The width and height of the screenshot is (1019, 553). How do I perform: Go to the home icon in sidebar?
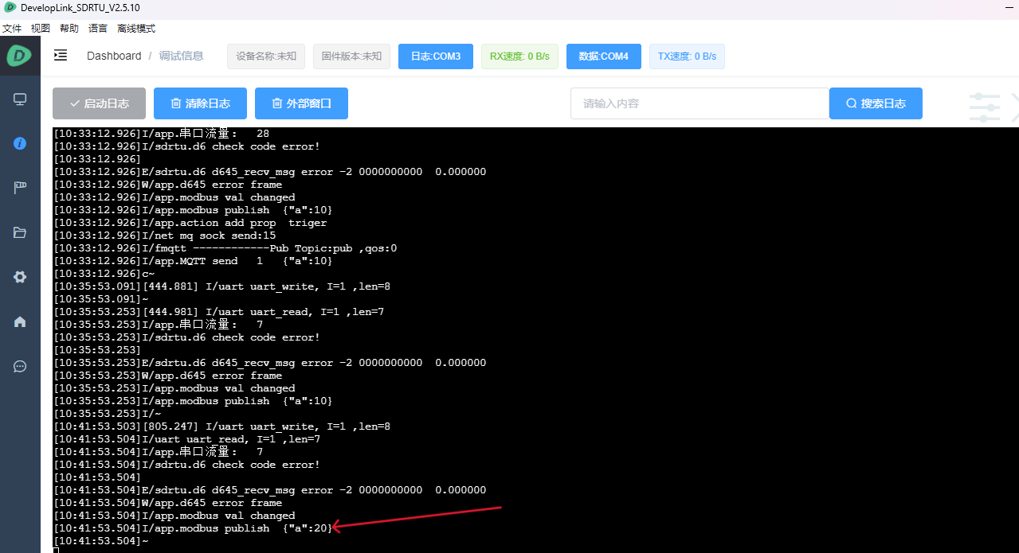[x=20, y=321]
